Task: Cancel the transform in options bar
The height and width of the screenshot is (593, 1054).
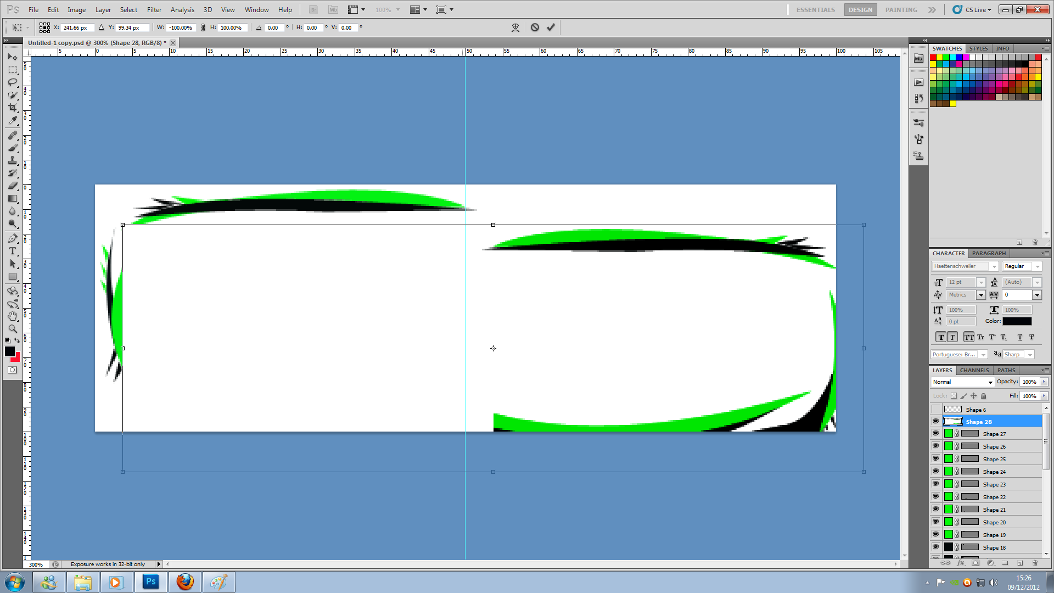Action: click(x=535, y=27)
